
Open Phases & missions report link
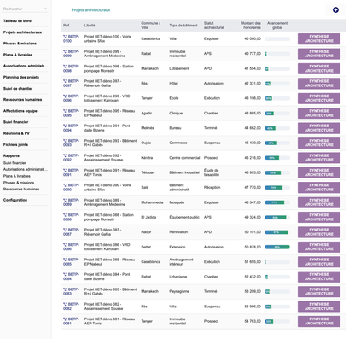(x=19, y=183)
